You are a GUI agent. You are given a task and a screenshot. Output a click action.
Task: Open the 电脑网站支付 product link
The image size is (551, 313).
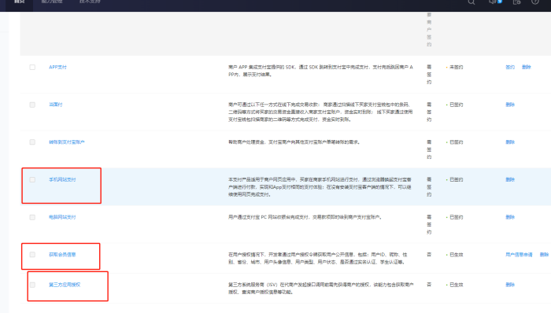pos(62,217)
